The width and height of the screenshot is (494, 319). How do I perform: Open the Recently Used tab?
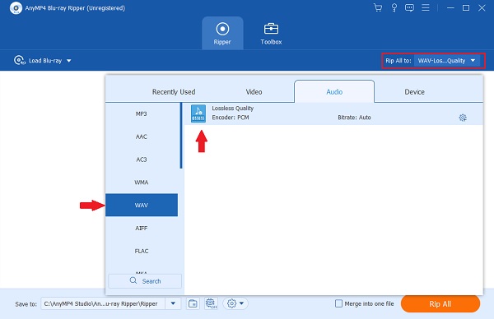pos(174,92)
